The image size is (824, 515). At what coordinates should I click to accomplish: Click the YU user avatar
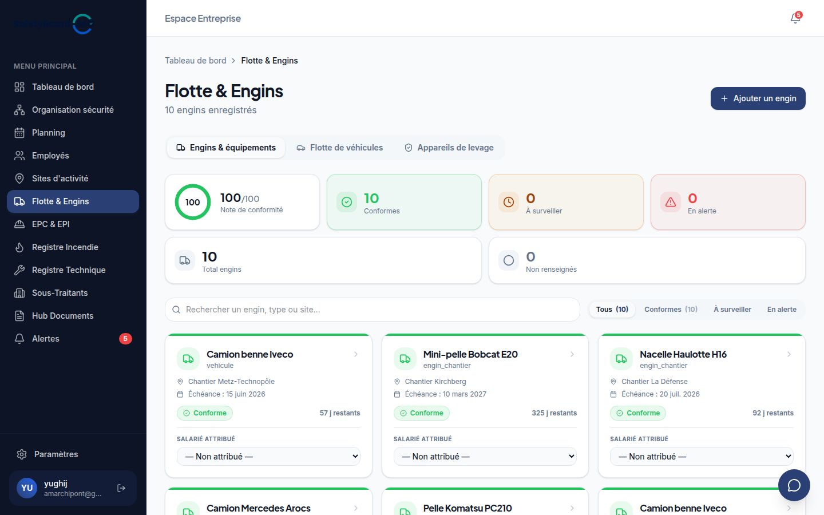coord(27,488)
